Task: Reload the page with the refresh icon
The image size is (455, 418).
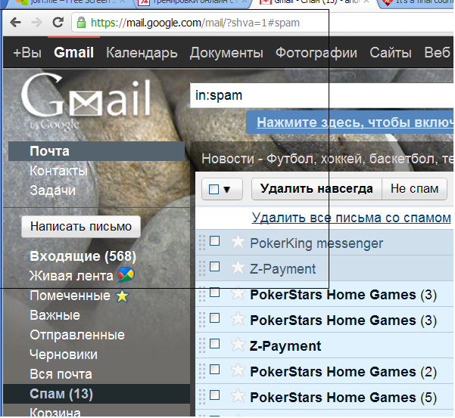Action: [x=58, y=23]
